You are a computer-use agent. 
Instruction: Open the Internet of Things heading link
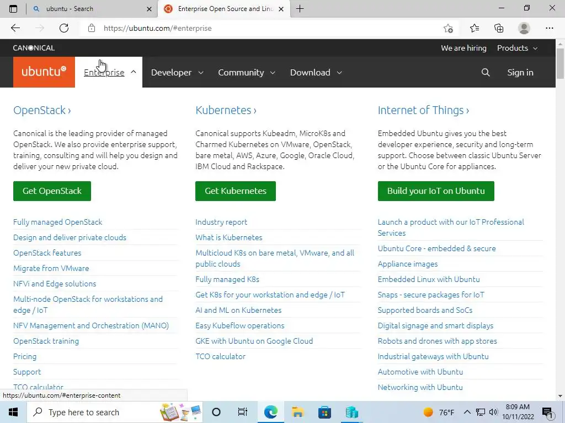(423, 110)
